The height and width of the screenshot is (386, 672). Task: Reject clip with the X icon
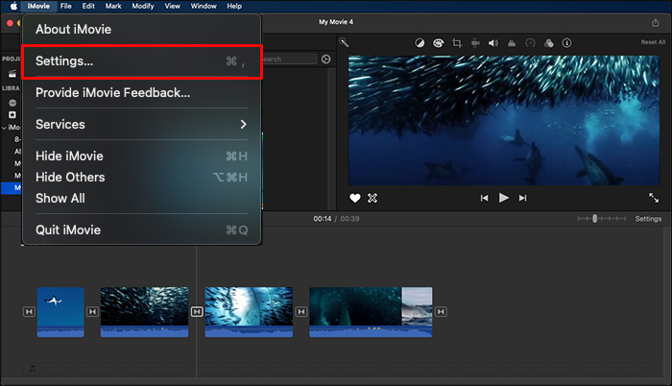pyautogui.click(x=372, y=198)
